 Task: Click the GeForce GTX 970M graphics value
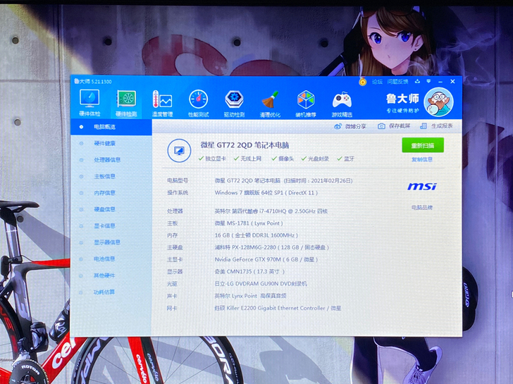[x=266, y=260]
